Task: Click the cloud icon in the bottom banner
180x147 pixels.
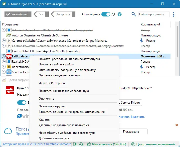Action: pos(8,131)
